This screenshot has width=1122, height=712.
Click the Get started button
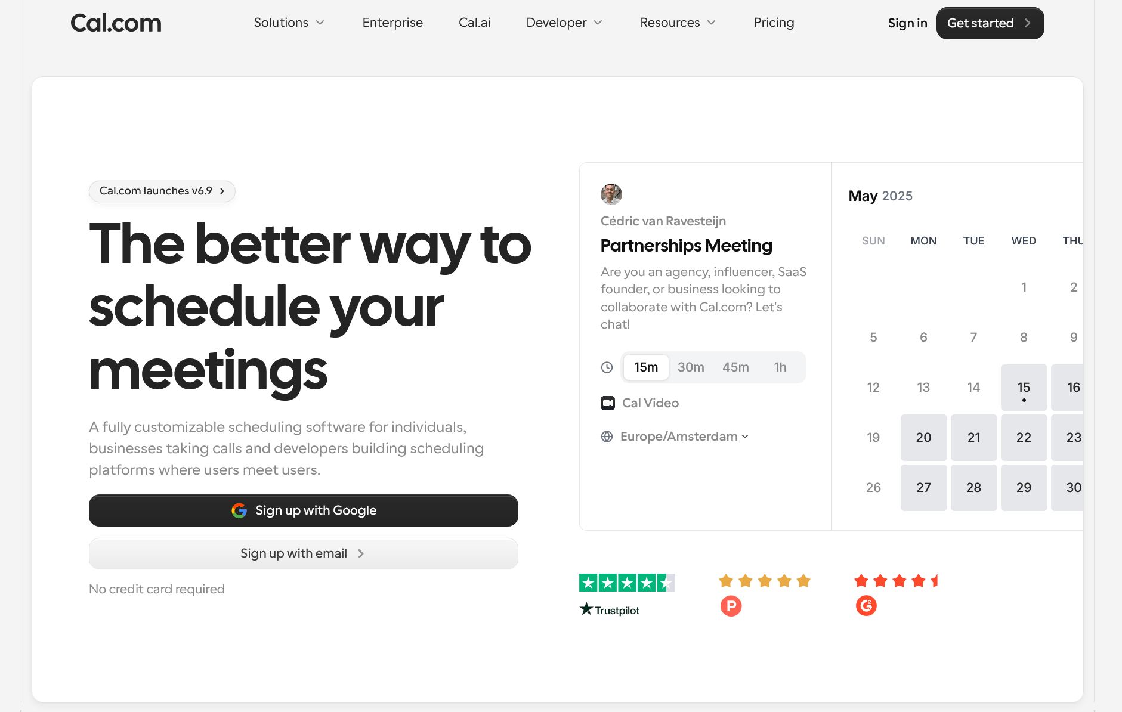pyautogui.click(x=990, y=23)
